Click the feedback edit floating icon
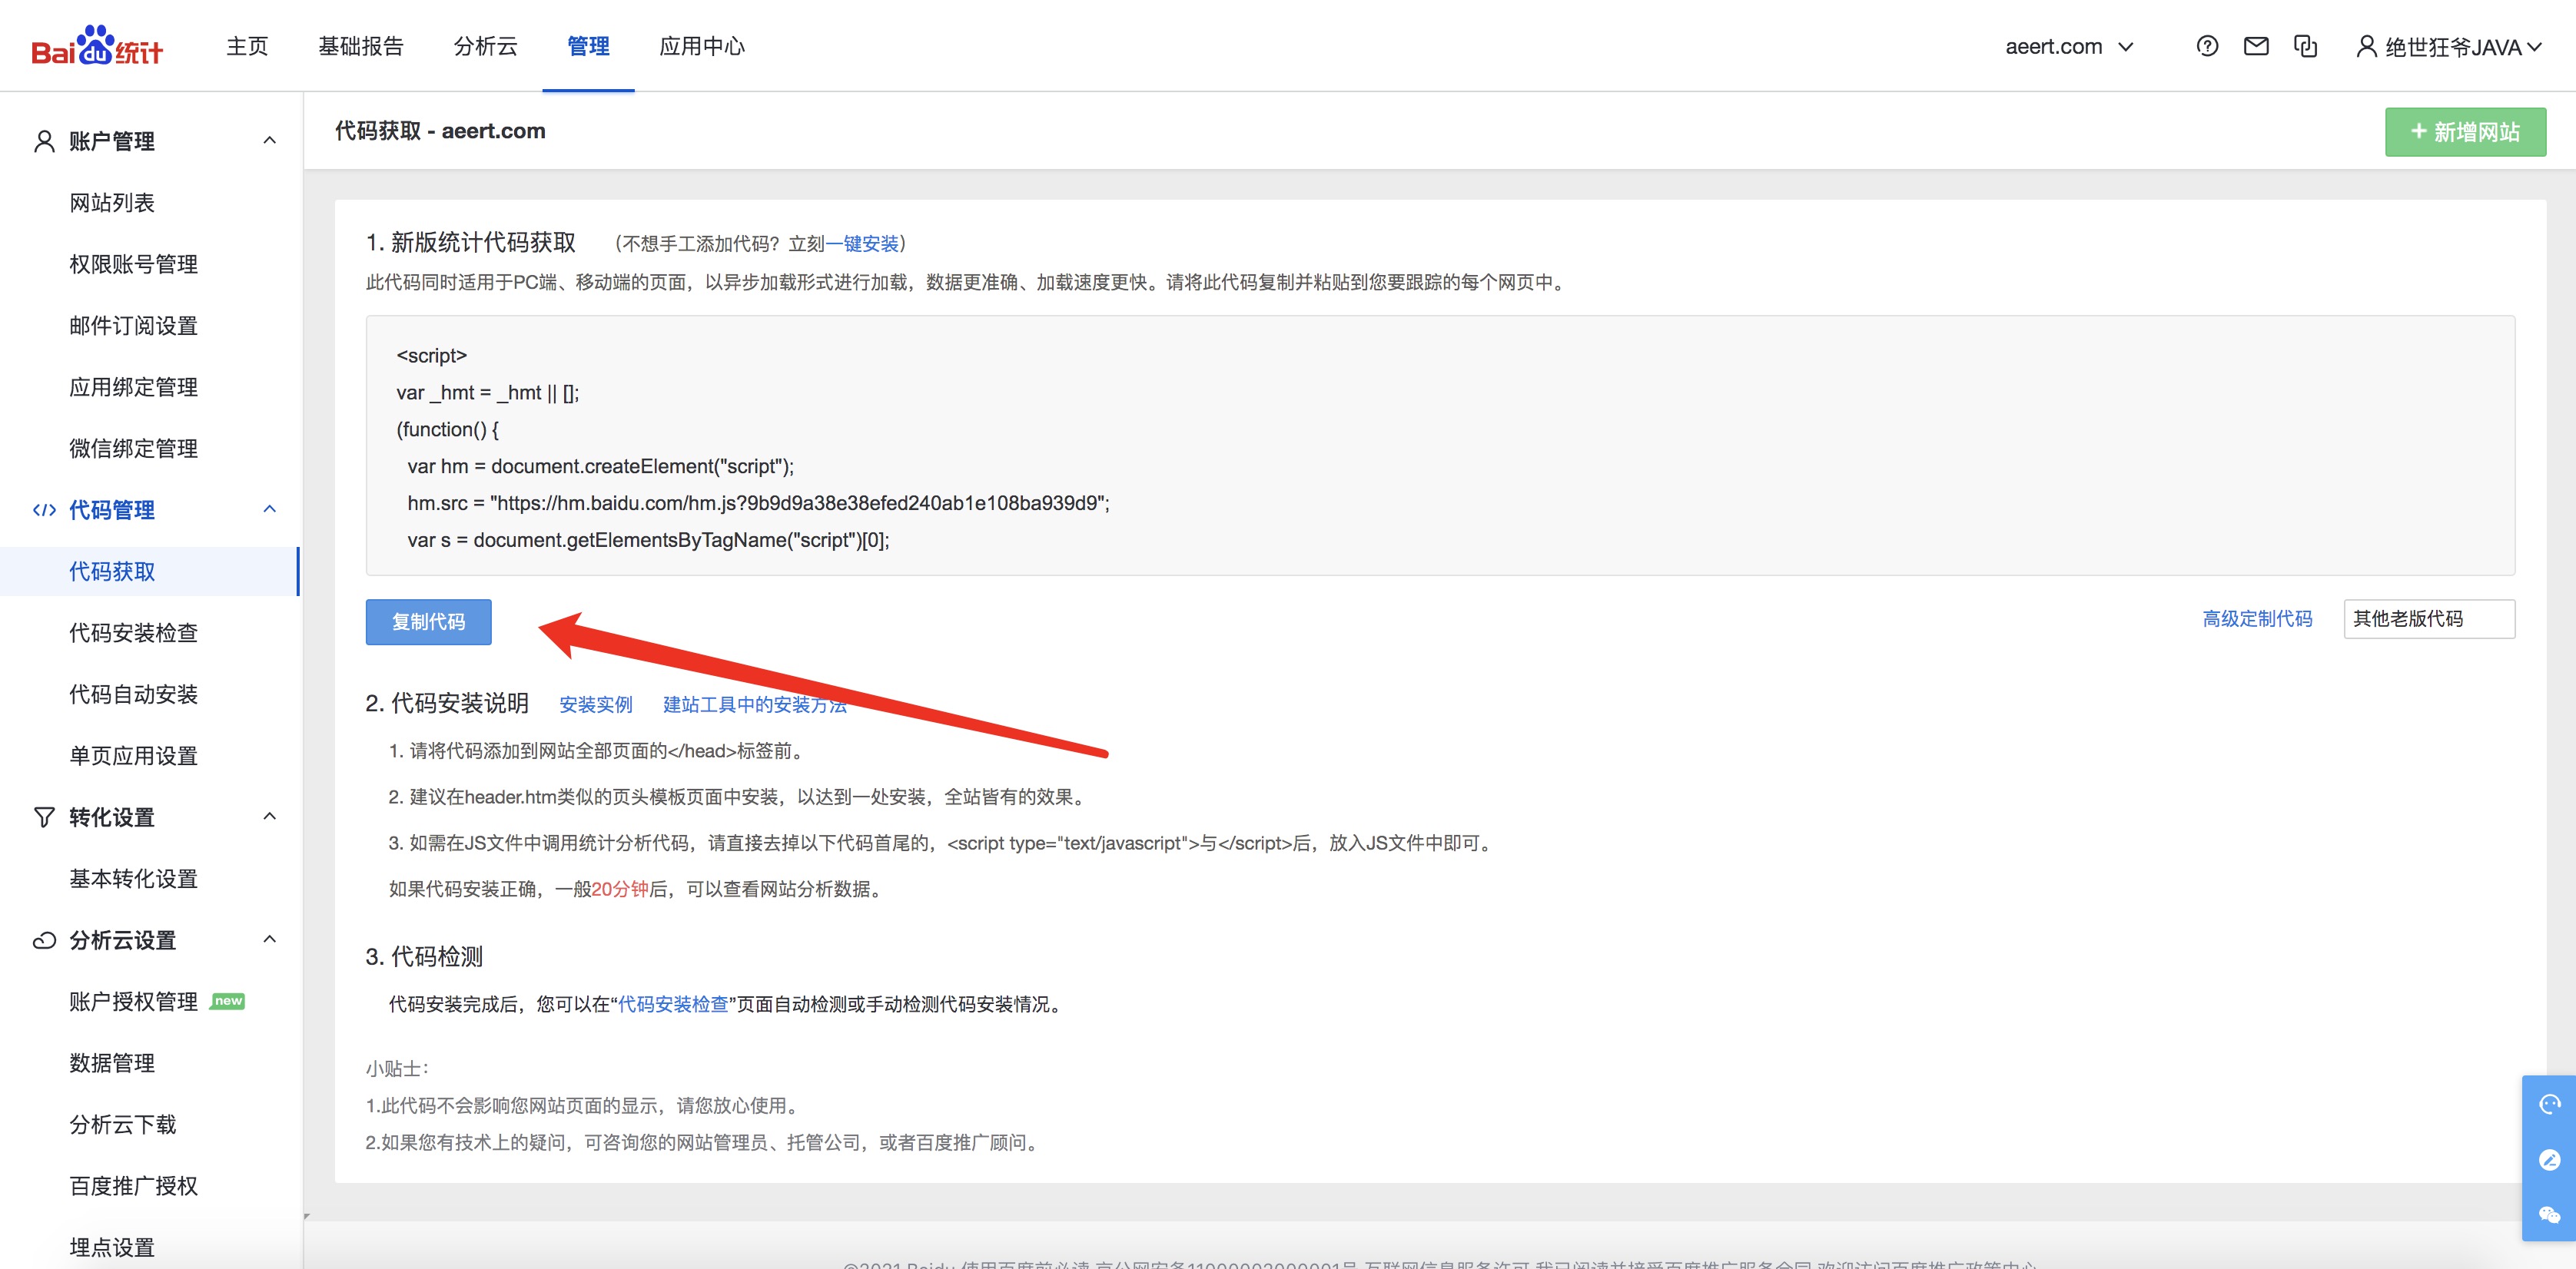Image resolution: width=2576 pixels, height=1269 pixels. [2549, 1159]
